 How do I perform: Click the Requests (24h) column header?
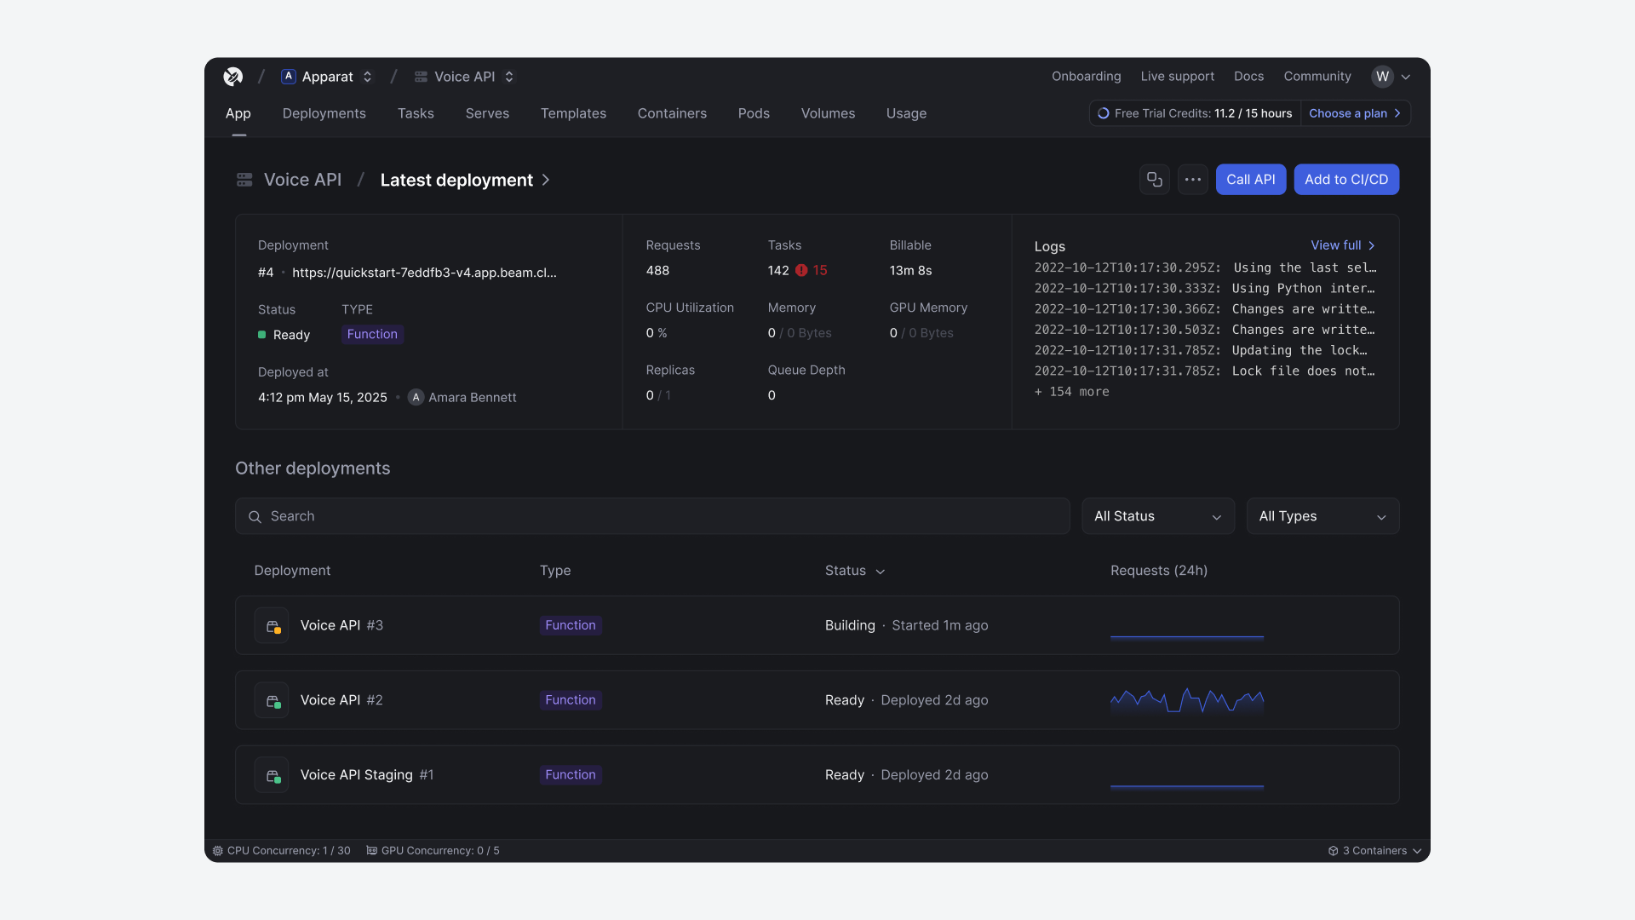tap(1159, 571)
